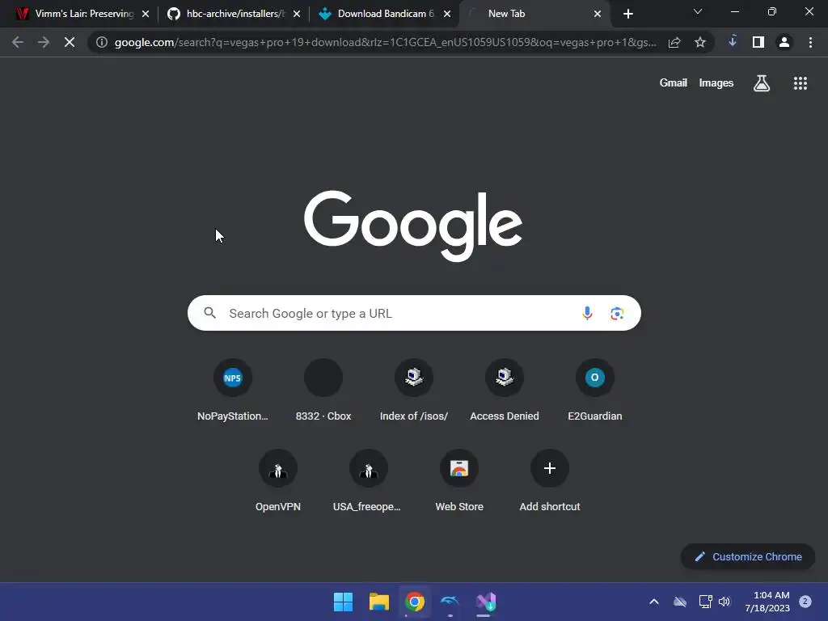Open the 8332 · Cbox shortcut
The height and width of the screenshot is (621, 828).
(323, 391)
